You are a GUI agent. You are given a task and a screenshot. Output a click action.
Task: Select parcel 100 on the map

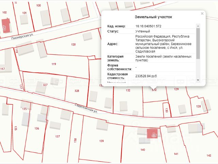[38, 5]
